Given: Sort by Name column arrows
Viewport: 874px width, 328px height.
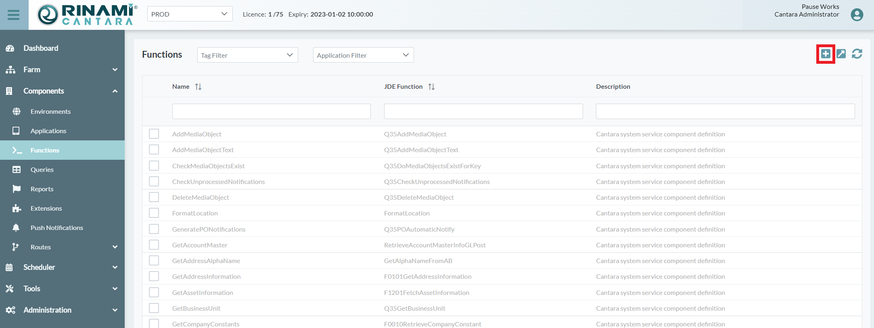Looking at the screenshot, I should coord(198,87).
